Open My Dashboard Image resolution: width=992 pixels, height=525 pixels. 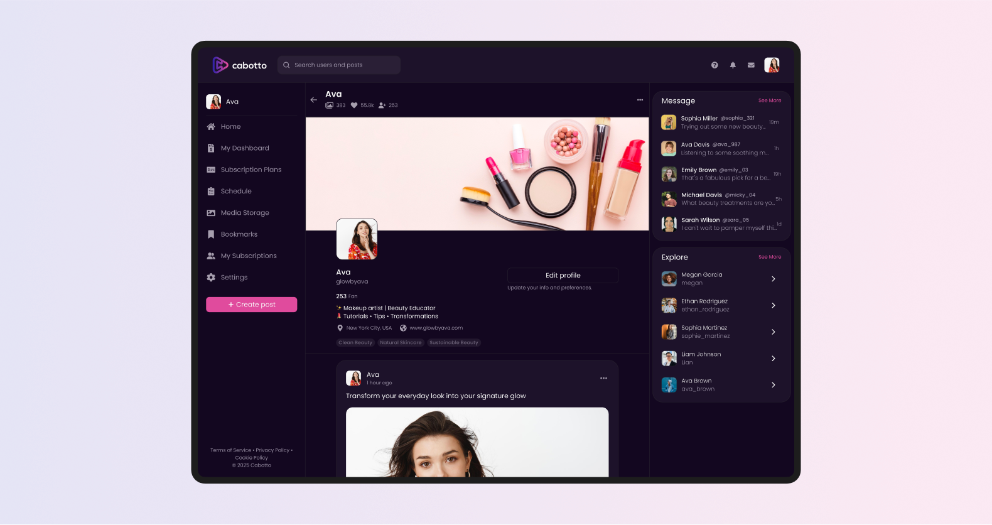click(x=245, y=148)
